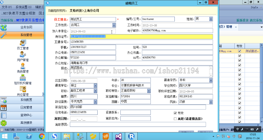Open 岗位管理 position management icon
The height and width of the screenshot is (140, 263).
click(23, 89)
